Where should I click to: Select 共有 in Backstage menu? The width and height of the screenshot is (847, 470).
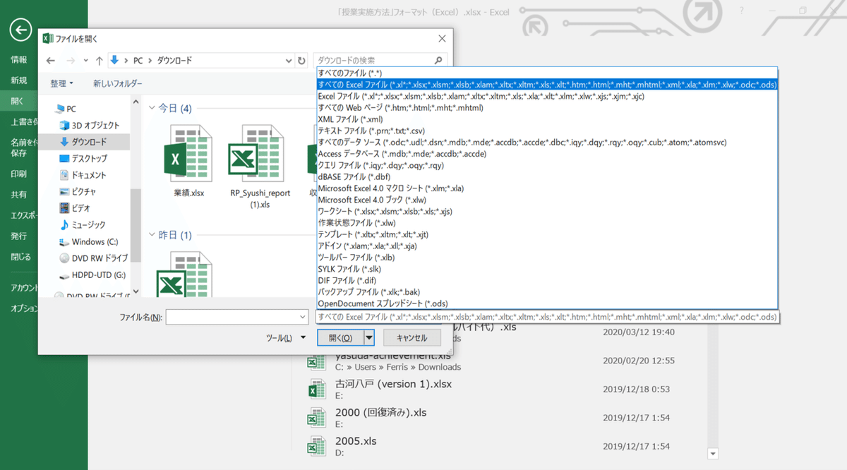pos(19,194)
